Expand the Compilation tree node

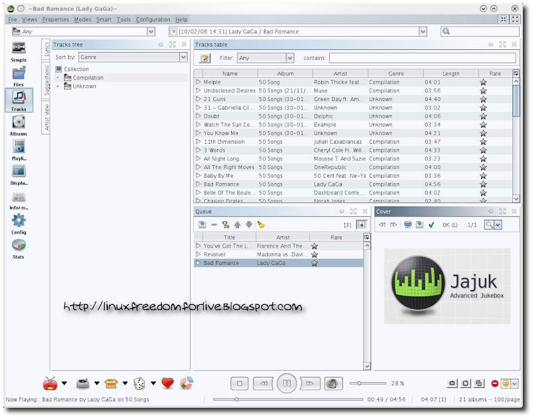click(x=57, y=78)
